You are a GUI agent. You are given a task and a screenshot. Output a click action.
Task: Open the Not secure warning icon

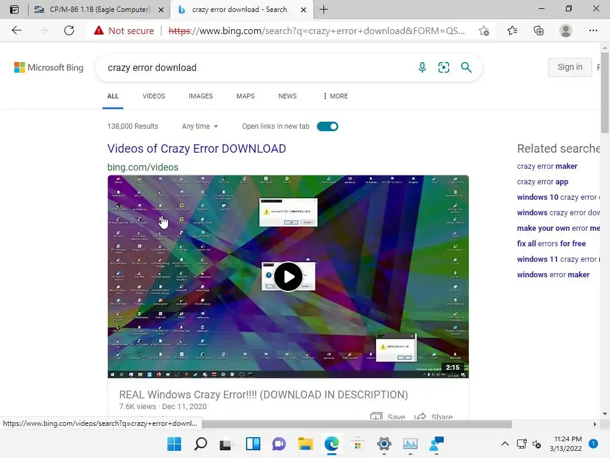[99, 30]
